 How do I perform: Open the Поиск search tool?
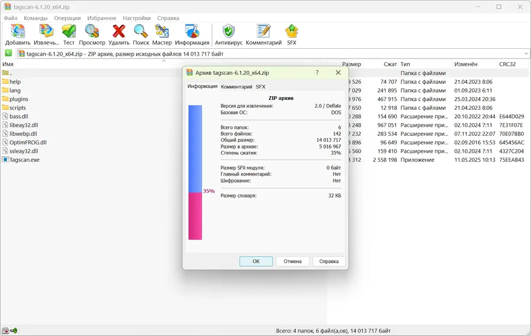[141, 31]
